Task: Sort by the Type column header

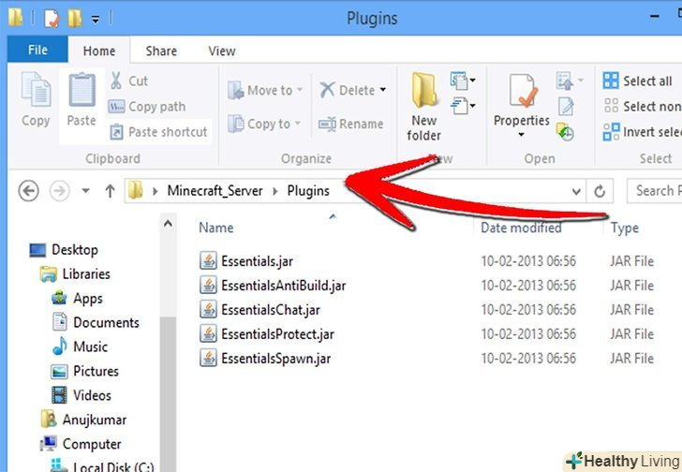Action: coord(625,228)
